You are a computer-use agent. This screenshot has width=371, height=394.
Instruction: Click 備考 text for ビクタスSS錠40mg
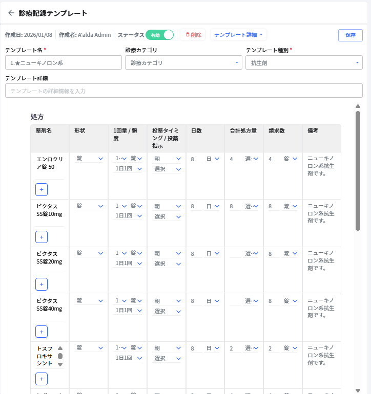[x=321, y=308]
